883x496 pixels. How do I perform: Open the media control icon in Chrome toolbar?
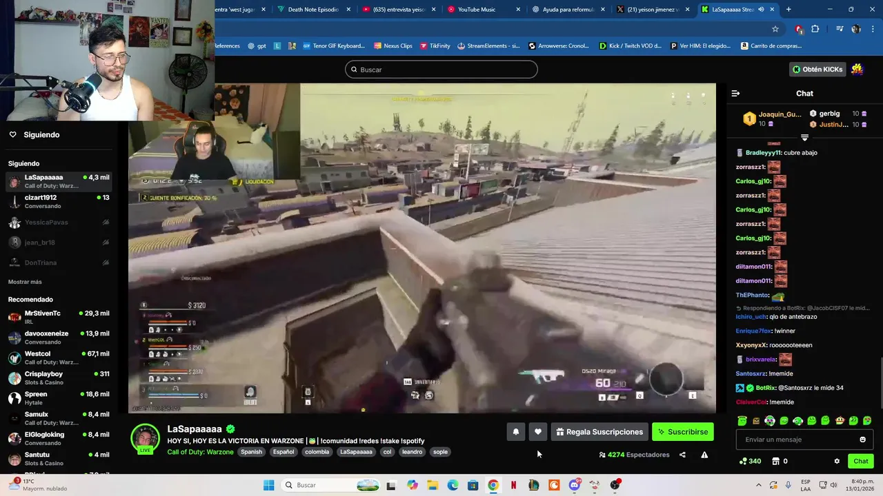(840, 29)
